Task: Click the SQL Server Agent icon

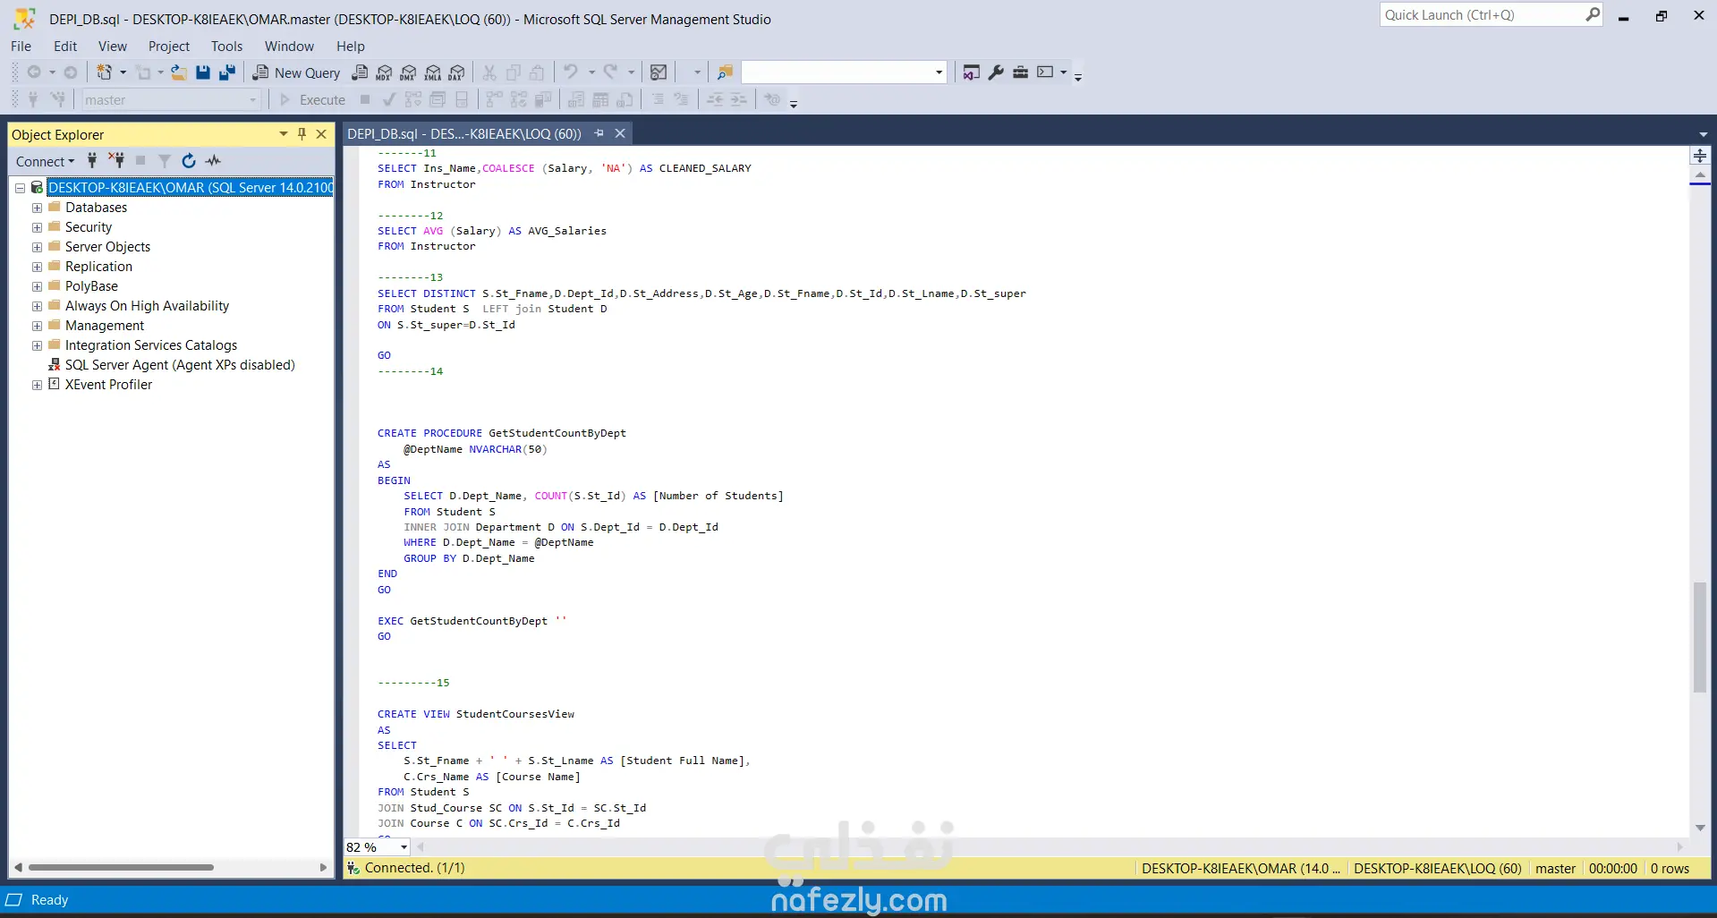Action: tap(54, 365)
